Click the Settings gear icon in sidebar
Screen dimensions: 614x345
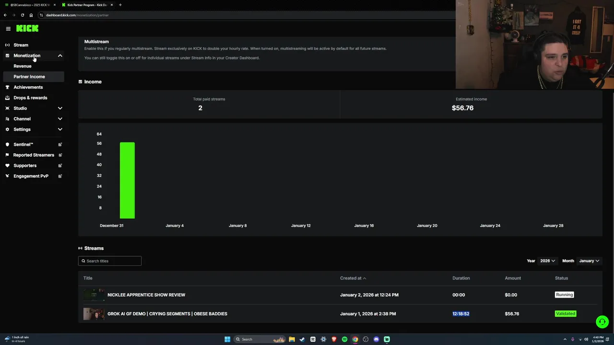[x=7, y=129]
